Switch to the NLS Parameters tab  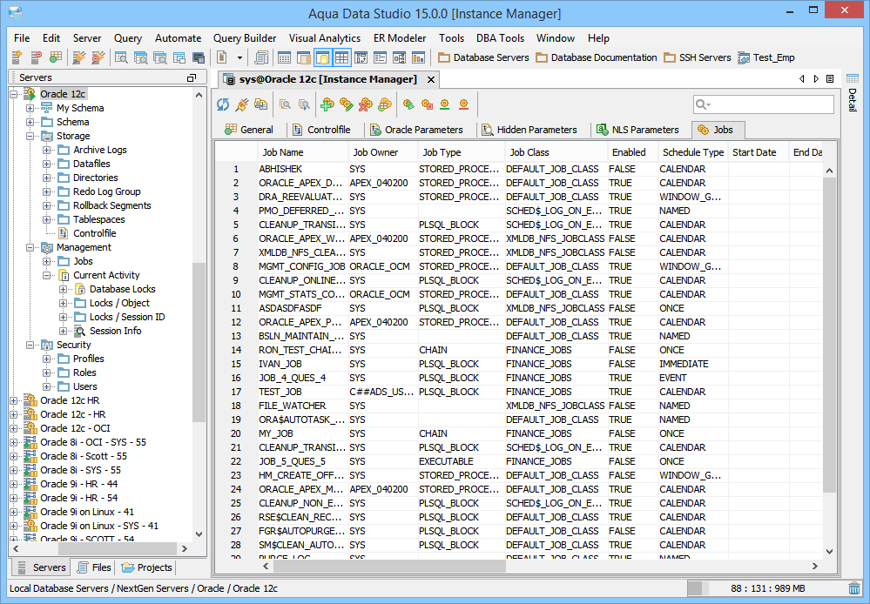(x=637, y=130)
